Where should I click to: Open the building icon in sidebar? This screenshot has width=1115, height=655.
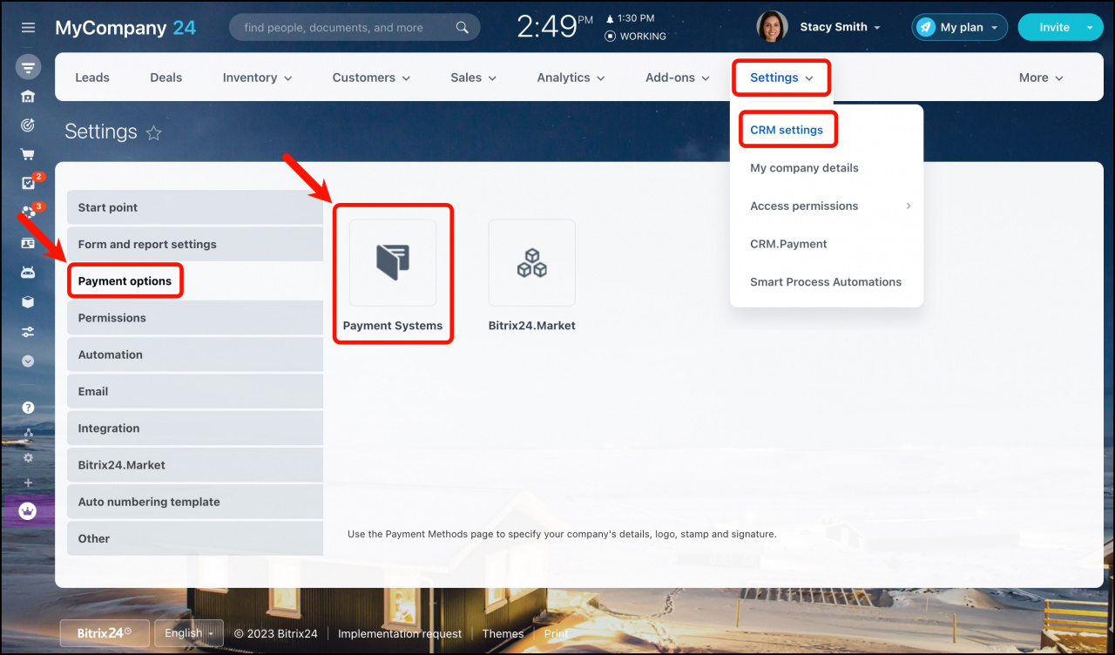tap(28, 96)
